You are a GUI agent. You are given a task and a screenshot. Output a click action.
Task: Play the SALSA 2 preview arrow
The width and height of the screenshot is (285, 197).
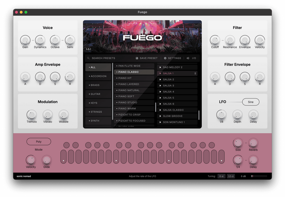click(160, 80)
